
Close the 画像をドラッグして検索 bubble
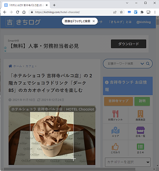click(94, 21)
